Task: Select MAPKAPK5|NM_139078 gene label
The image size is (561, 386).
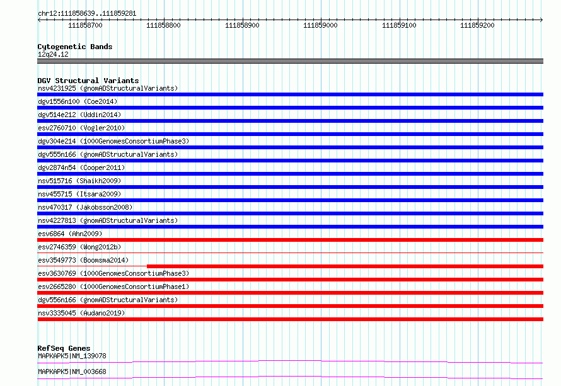Action: (72, 356)
